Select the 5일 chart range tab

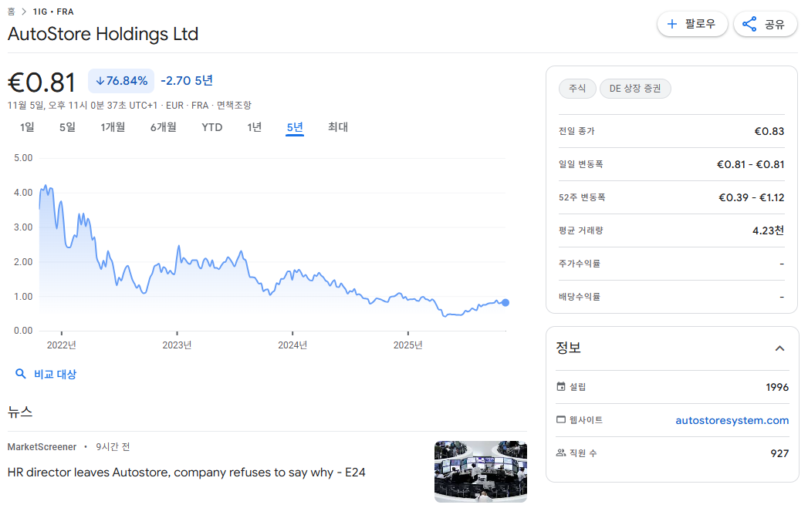pyautogui.click(x=67, y=127)
